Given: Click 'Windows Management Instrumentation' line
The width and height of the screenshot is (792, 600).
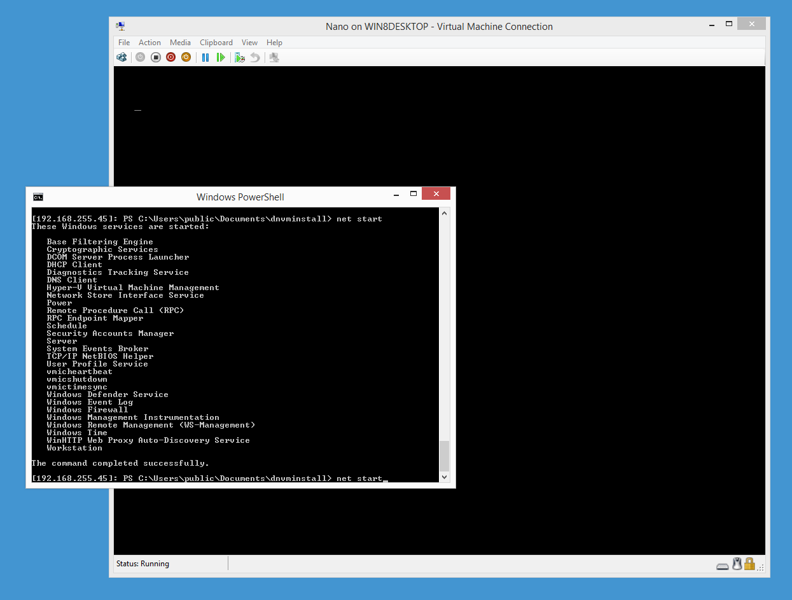Looking at the screenshot, I should [133, 417].
